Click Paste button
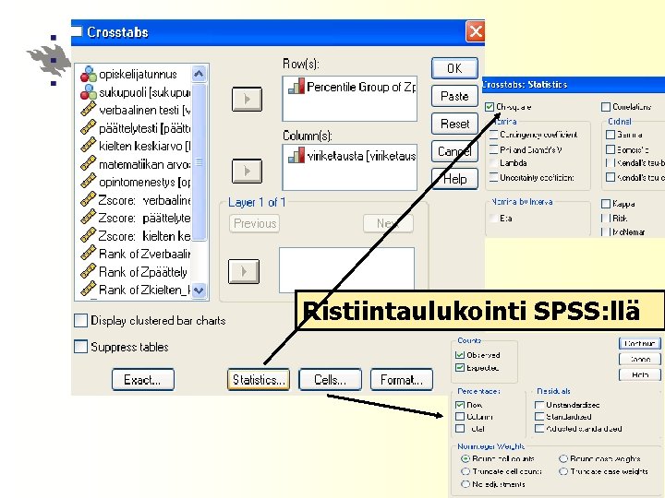 tap(454, 96)
